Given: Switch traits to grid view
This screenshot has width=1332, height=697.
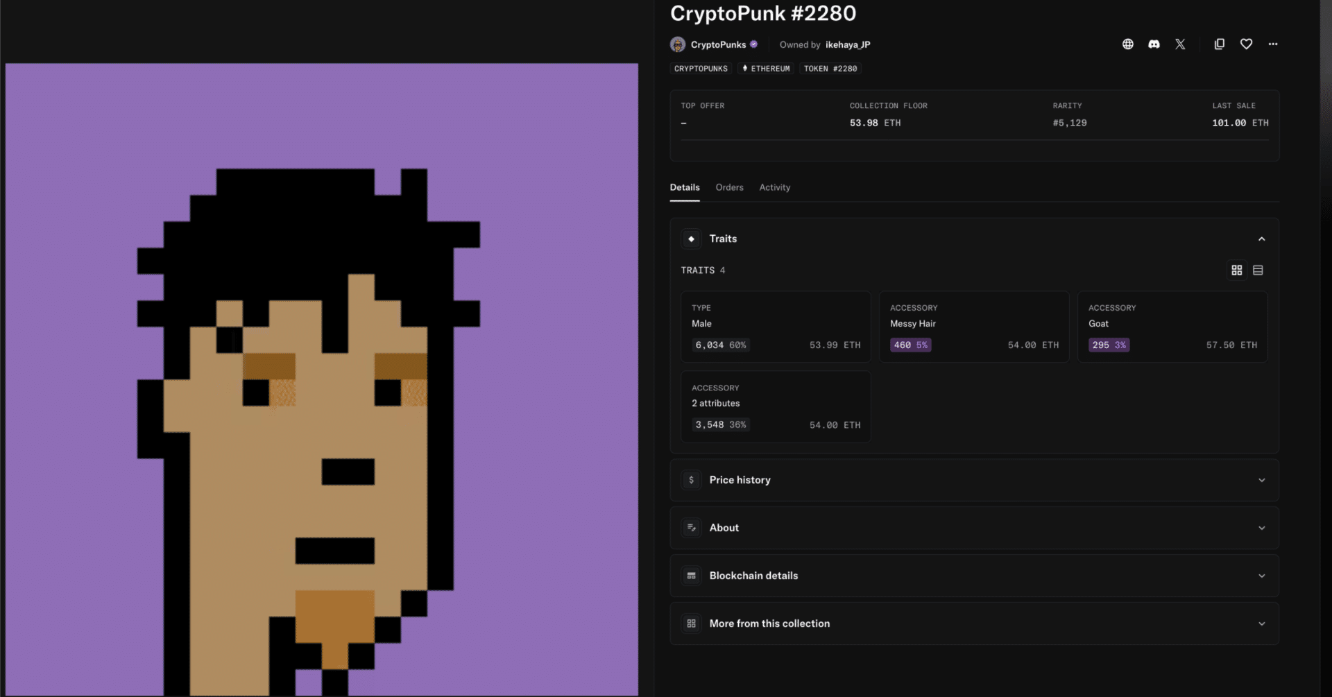Looking at the screenshot, I should click(x=1237, y=270).
